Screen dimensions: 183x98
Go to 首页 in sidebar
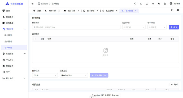14,11
